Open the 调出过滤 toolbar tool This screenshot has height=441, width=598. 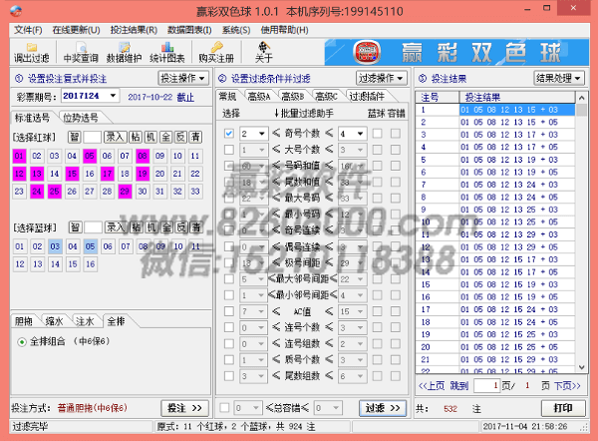click(x=32, y=52)
